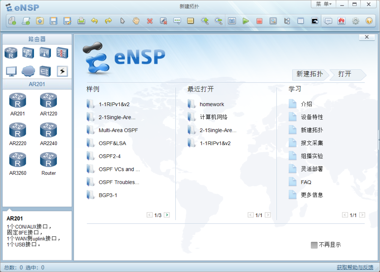This screenshot has height=272, width=380.
Task: Open the 菜单 dropdown menu
Action: (323, 4)
